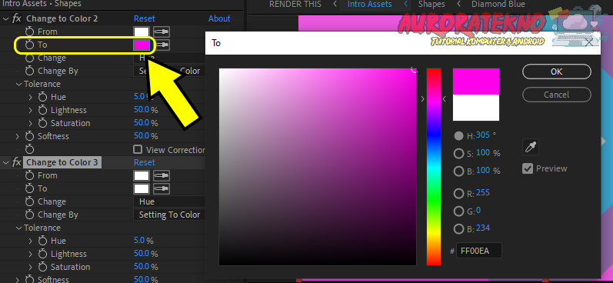Click the magenta To swatch in Change to Color 2

[142, 45]
